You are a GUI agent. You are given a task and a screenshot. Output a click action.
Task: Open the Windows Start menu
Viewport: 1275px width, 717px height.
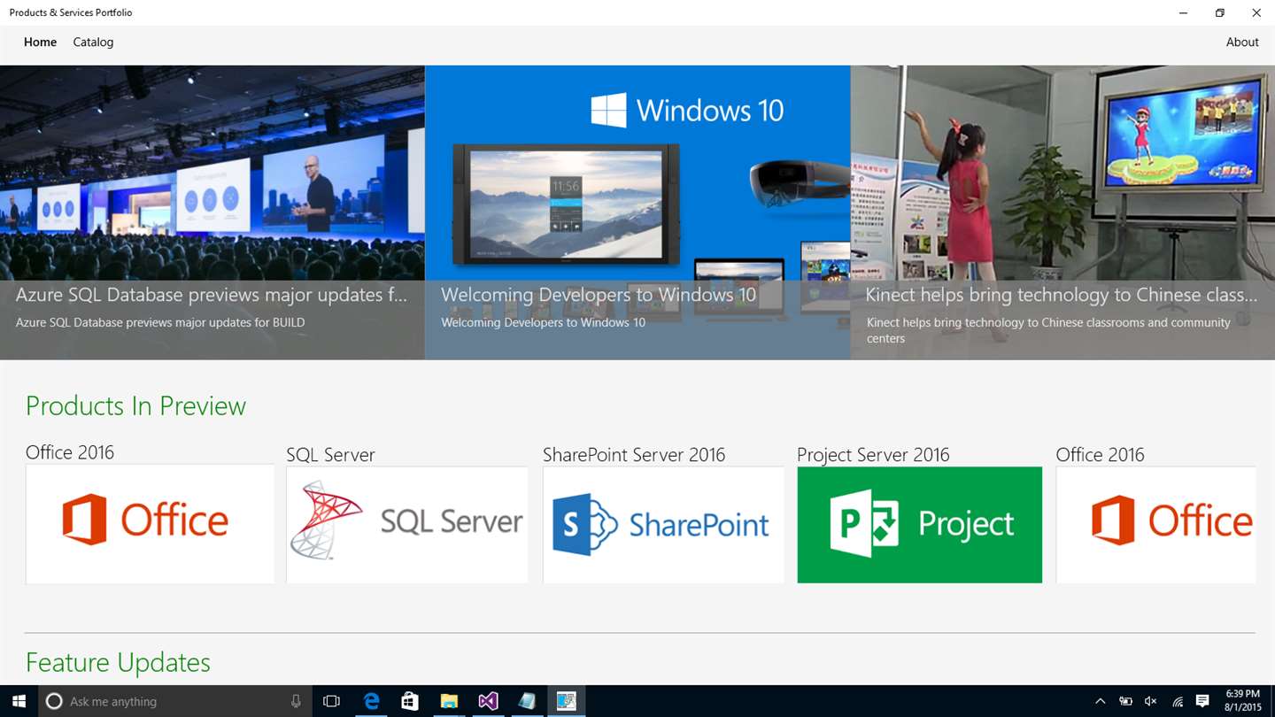[x=19, y=701]
